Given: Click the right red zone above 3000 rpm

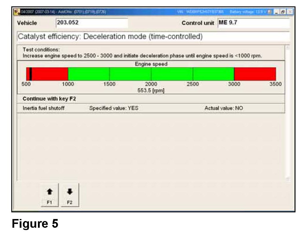Looking at the screenshot, I should 255,74.
